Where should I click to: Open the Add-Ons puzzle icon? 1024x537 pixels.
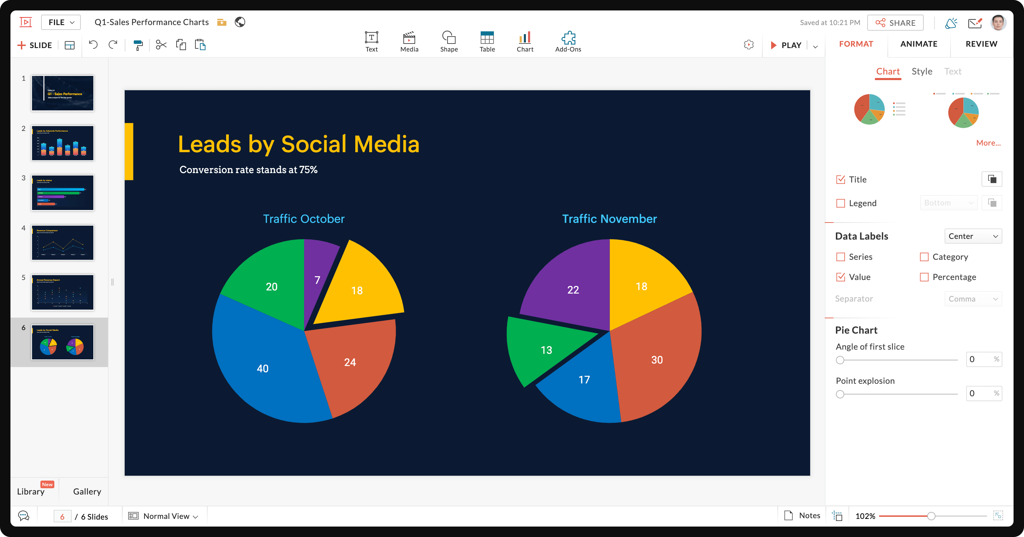coord(568,42)
